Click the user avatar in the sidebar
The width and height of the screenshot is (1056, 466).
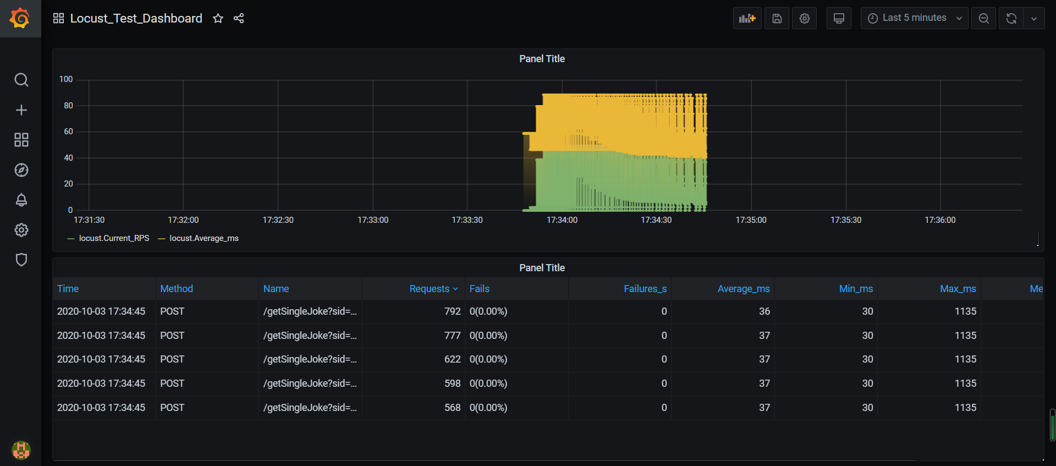point(21,450)
